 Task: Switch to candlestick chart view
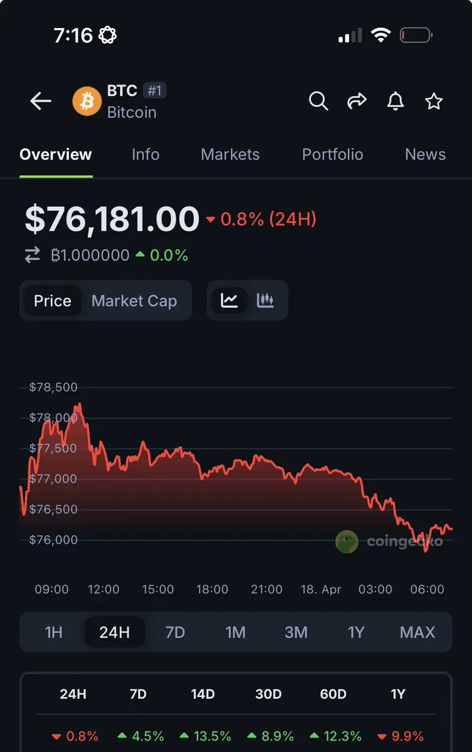point(266,300)
